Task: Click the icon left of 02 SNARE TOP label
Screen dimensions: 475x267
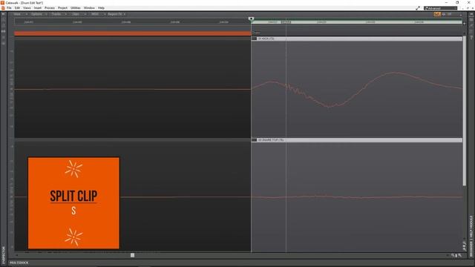Action: tap(254, 140)
